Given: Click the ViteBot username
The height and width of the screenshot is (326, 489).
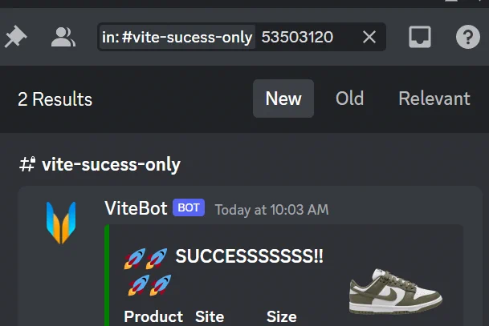Looking at the screenshot, I should tap(136, 208).
